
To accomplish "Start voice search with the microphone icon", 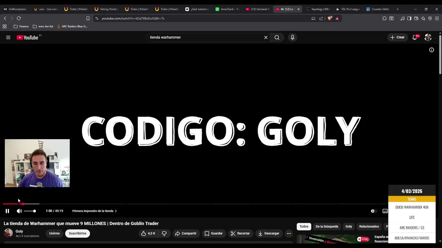I will pyautogui.click(x=292, y=38).
